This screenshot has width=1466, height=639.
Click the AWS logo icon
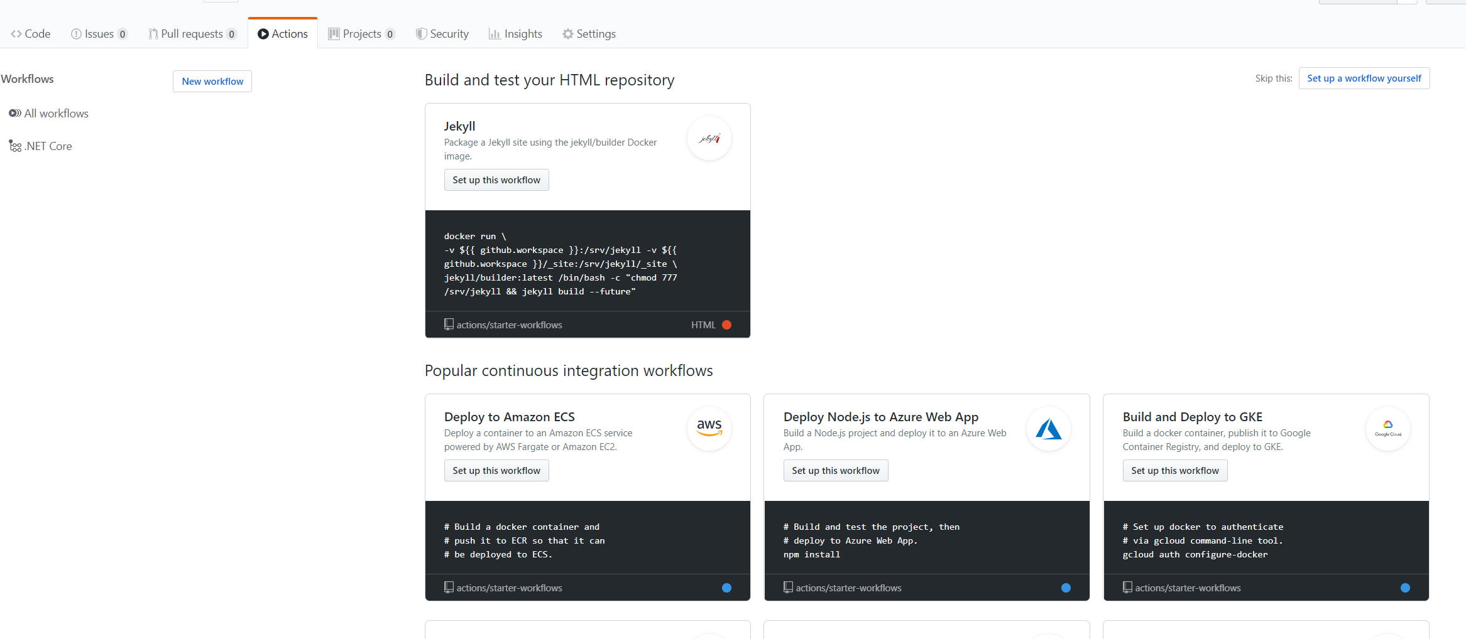pos(709,429)
